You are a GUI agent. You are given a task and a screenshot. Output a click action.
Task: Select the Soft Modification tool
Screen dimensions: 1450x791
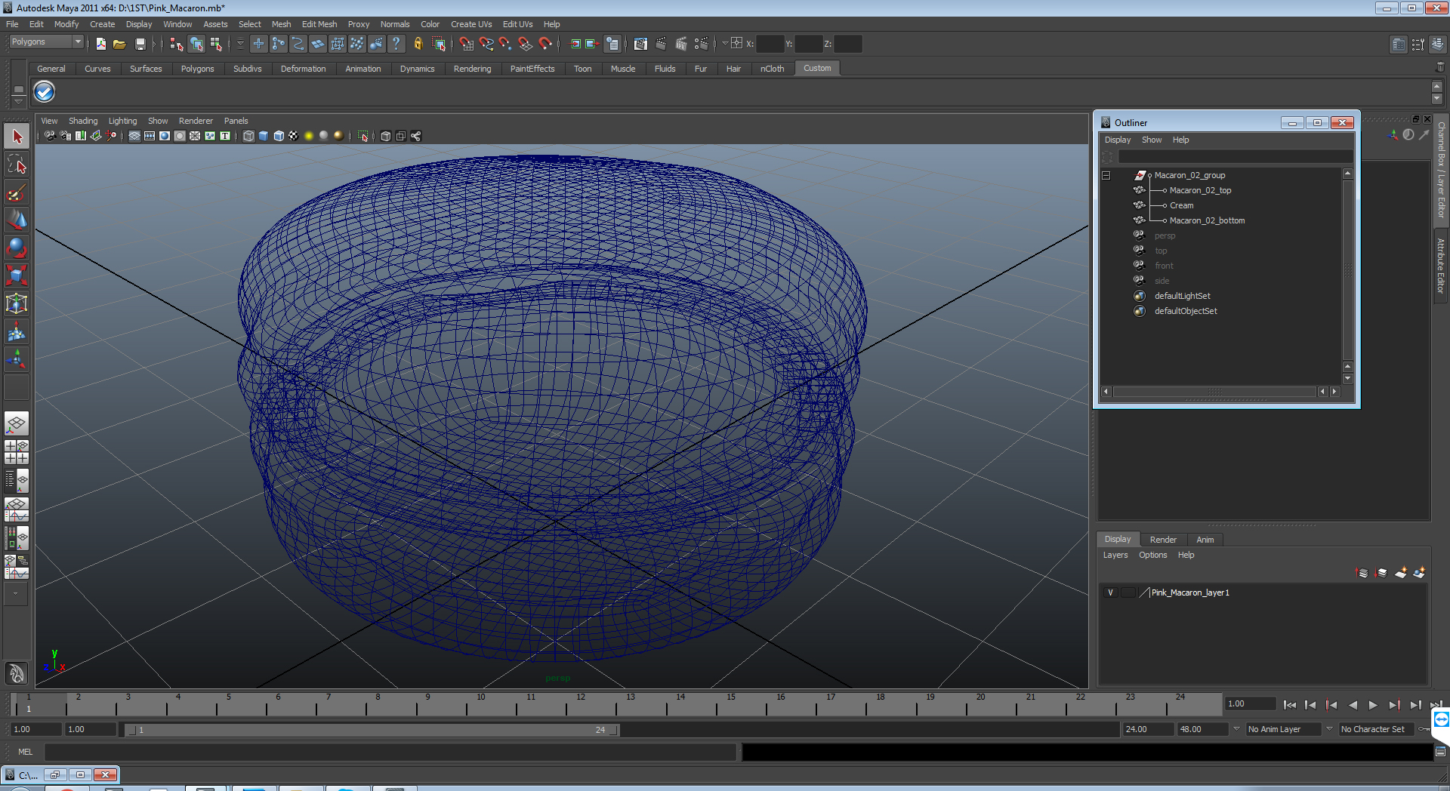tap(17, 332)
